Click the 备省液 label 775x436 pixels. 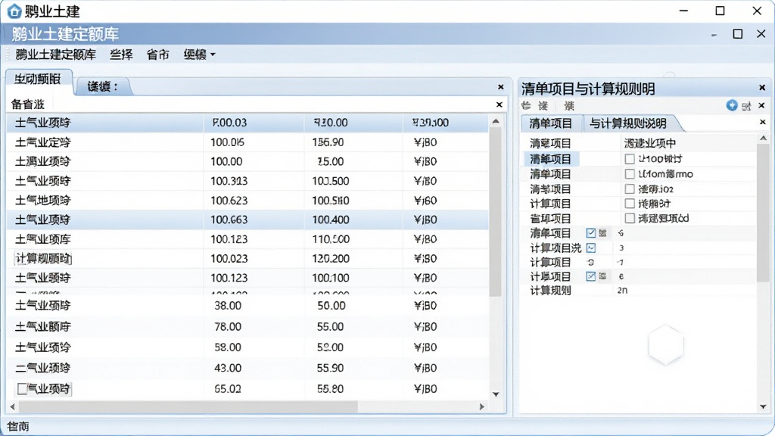click(x=28, y=104)
